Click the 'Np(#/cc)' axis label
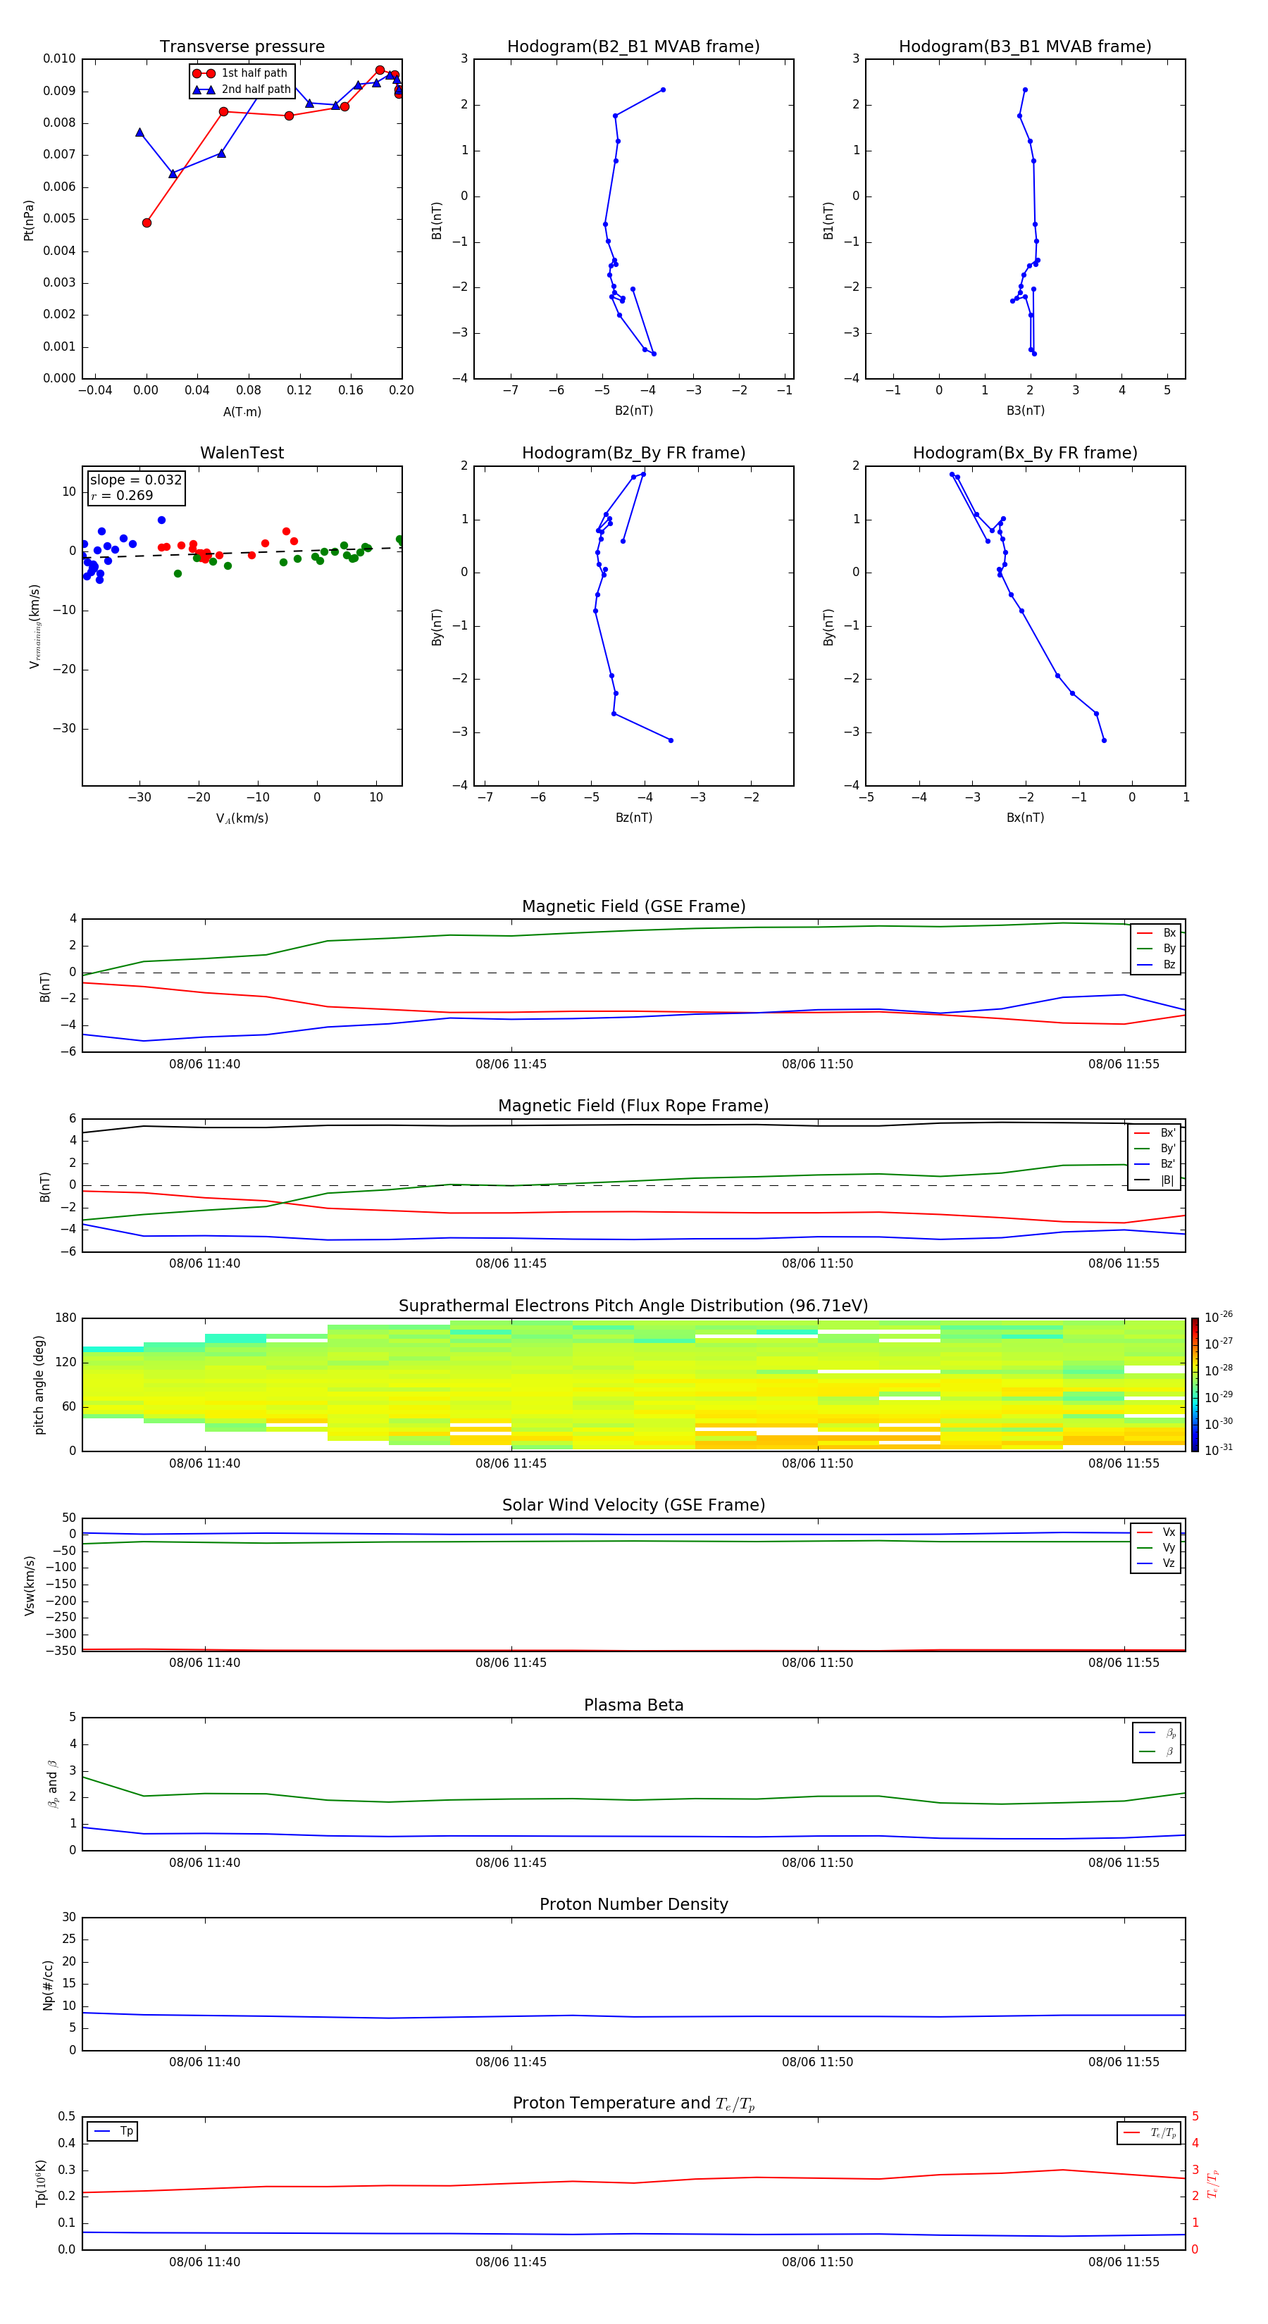1268x2324 pixels. click(48, 1985)
